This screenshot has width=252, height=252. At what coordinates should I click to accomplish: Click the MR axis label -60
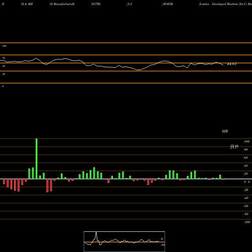coord(246,206)
